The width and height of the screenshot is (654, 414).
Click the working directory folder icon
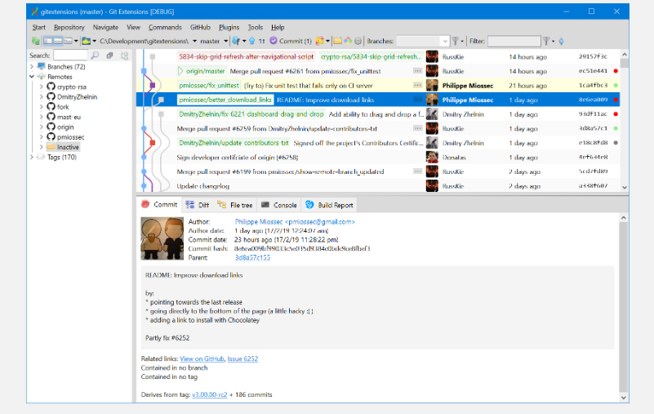pyautogui.click(x=87, y=41)
